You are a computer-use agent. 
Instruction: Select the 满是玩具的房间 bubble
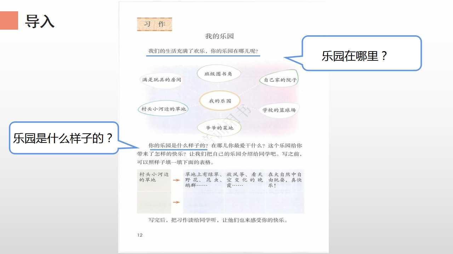click(161, 80)
